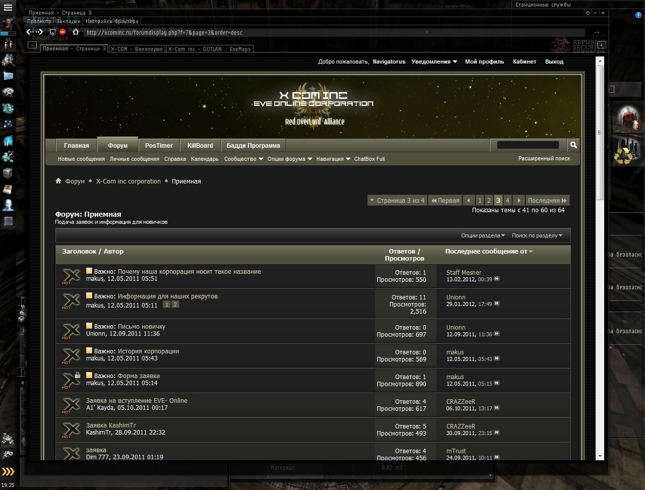This screenshot has height=490, width=645.
Task: Click the home icon in the forum breadcrumb
Action: click(58, 181)
